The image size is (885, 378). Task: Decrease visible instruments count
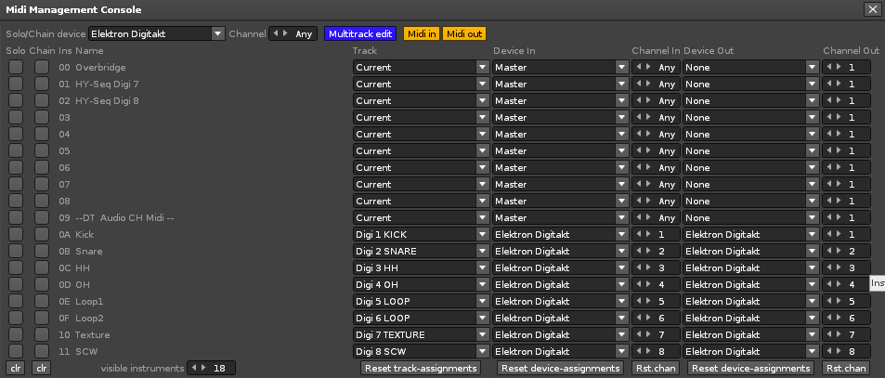(193, 369)
